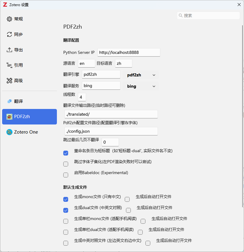Click the PDF2zh page title

(x=73, y=27)
